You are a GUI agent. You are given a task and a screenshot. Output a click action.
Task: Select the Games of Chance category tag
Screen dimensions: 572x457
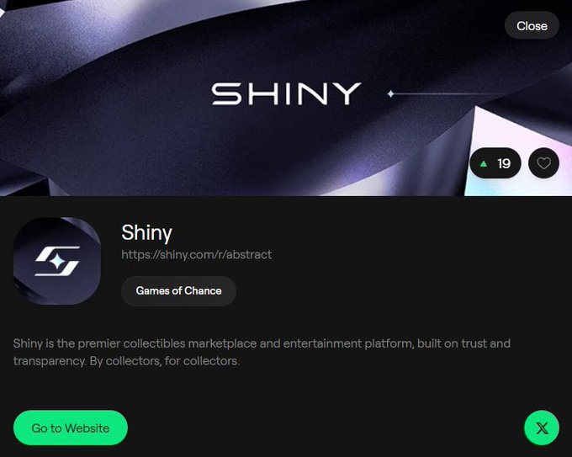click(x=178, y=290)
